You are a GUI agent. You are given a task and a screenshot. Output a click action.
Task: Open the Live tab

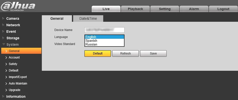tap(106, 9)
